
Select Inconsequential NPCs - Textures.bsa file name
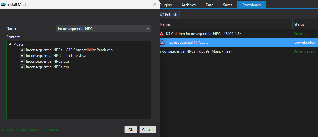click(56, 56)
